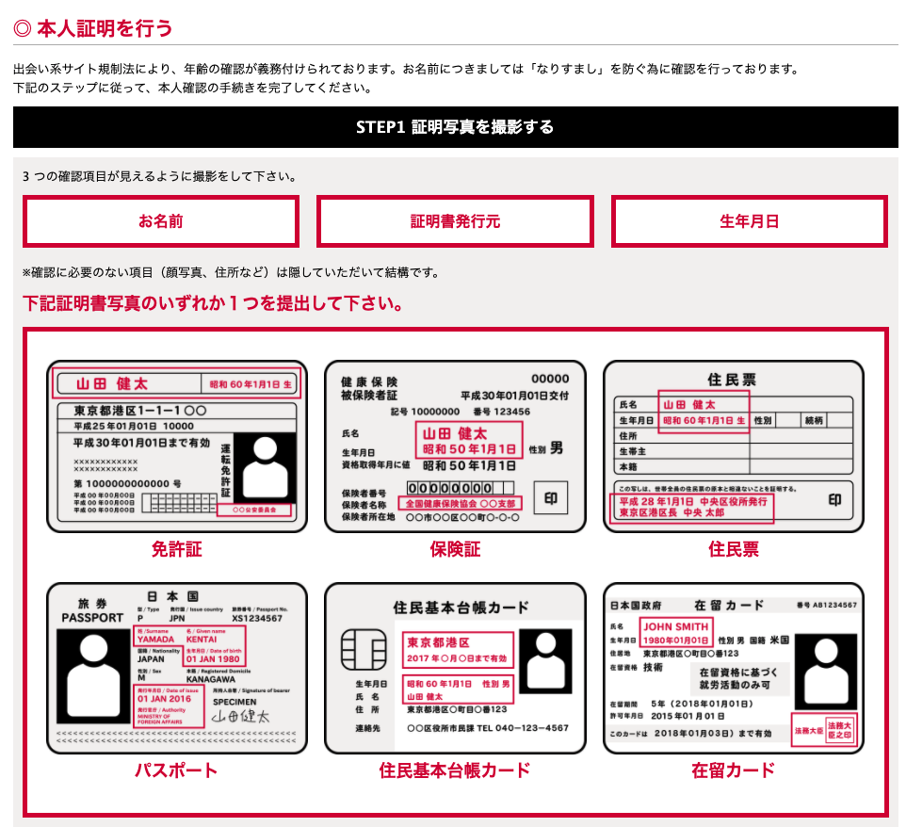Click the red circle icon beside 本人証明を行う

(22, 28)
